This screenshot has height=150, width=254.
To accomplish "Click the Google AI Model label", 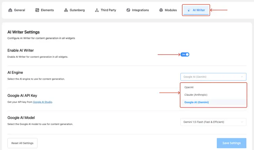I will pos(21,118).
